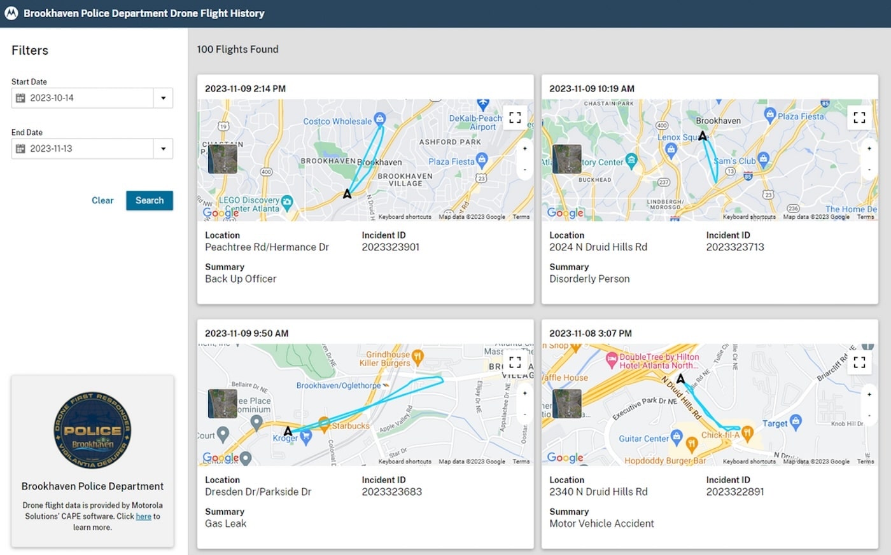Viewport: 891px width, 555px height.
Task: Click the calendar icon in Start Date
Action: [x=20, y=98]
